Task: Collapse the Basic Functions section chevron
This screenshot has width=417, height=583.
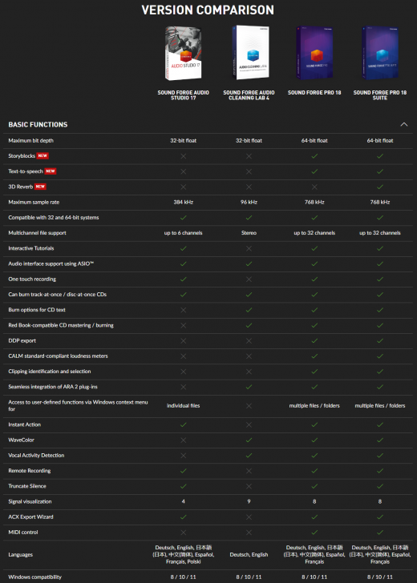Action: pos(404,125)
